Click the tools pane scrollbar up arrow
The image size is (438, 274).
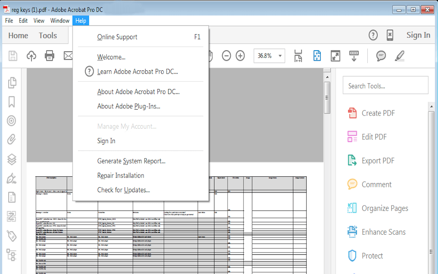(431, 106)
